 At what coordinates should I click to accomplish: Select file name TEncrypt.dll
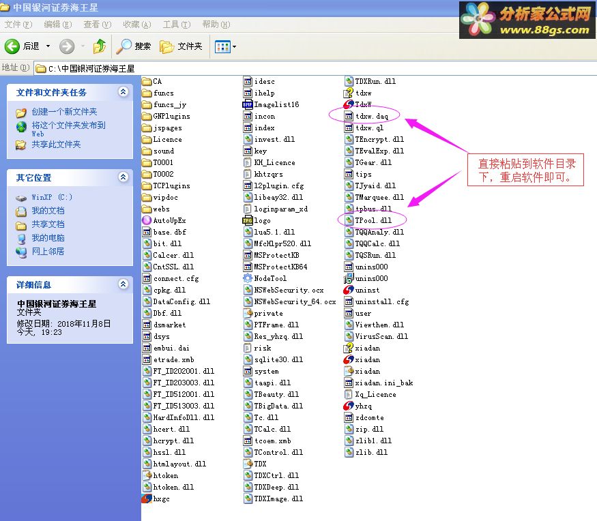tap(379, 139)
